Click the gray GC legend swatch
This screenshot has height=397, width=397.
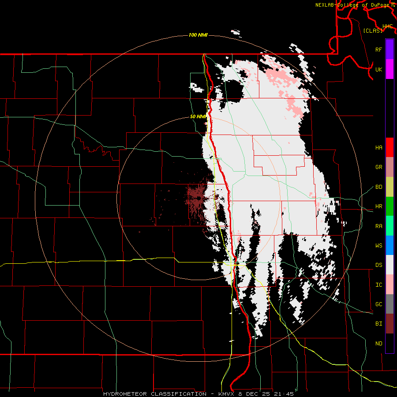click(390, 304)
